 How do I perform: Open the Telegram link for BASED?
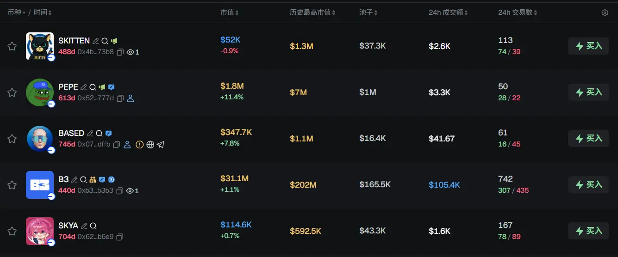(x=161, y=145)
